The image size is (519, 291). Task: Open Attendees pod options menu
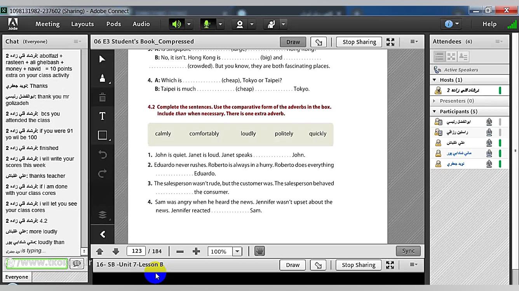[x=499, y=41]
